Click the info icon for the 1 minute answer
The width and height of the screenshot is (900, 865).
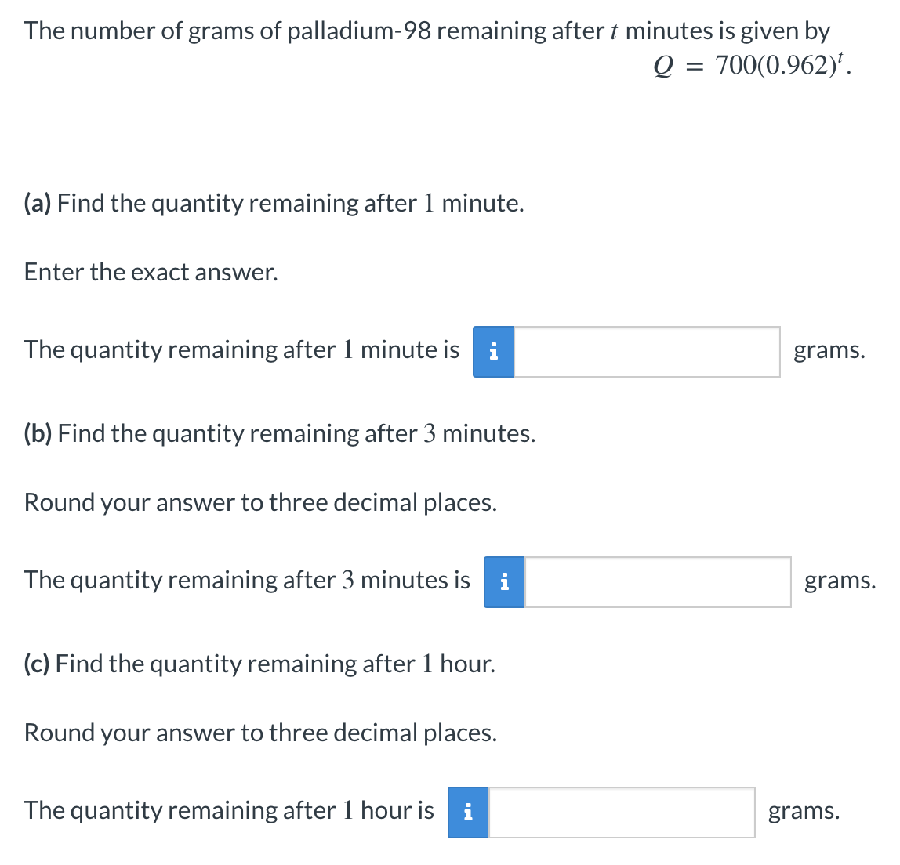(493, 352)
